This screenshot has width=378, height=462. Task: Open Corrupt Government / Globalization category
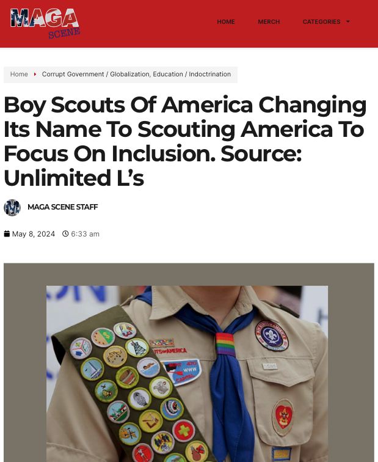[96, 75]
